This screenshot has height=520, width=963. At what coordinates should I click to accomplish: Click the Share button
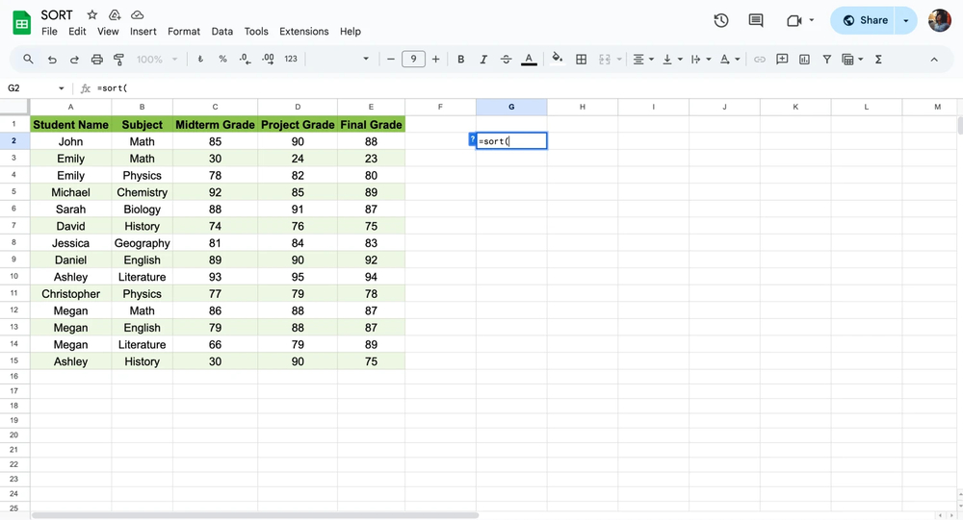(864, 20)
